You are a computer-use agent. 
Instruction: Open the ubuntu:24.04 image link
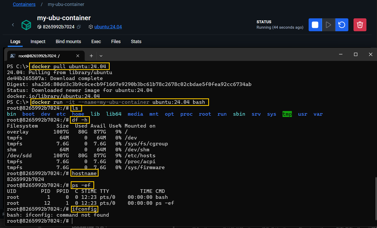pos(108,27)
